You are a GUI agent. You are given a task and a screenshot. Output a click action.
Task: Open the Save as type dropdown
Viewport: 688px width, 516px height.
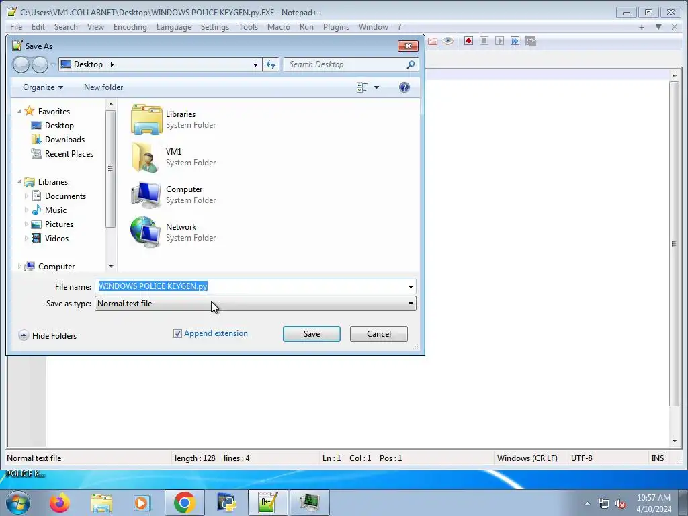255,304
